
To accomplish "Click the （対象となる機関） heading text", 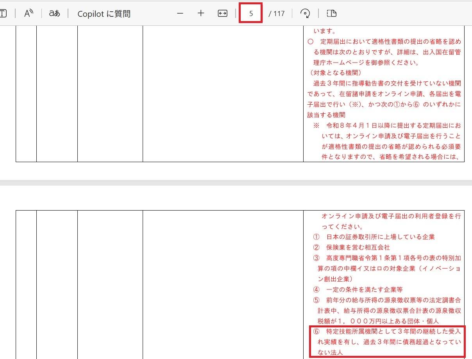I will pos(336,73).
